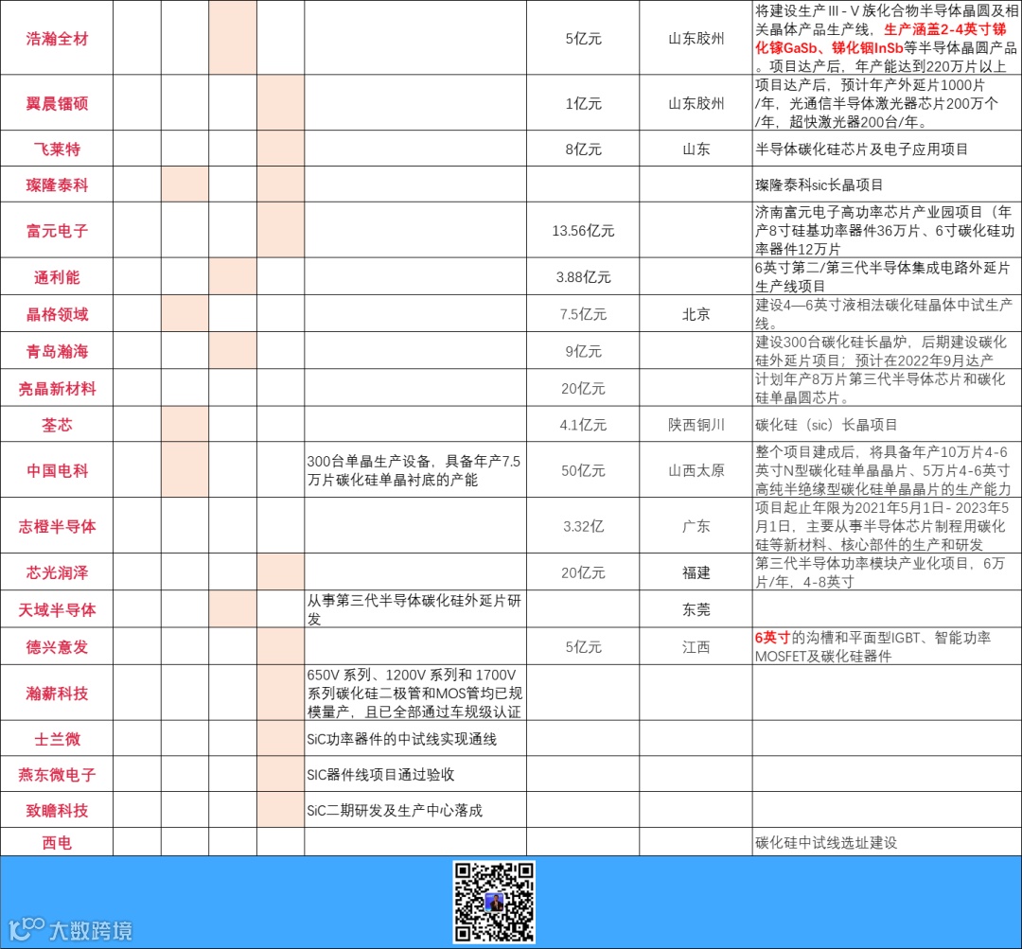Viewport: 1022px width, 949px height.
Task: Click the 璨隆泰科sic长晶项目 description cell
Action: click(887, 185)
